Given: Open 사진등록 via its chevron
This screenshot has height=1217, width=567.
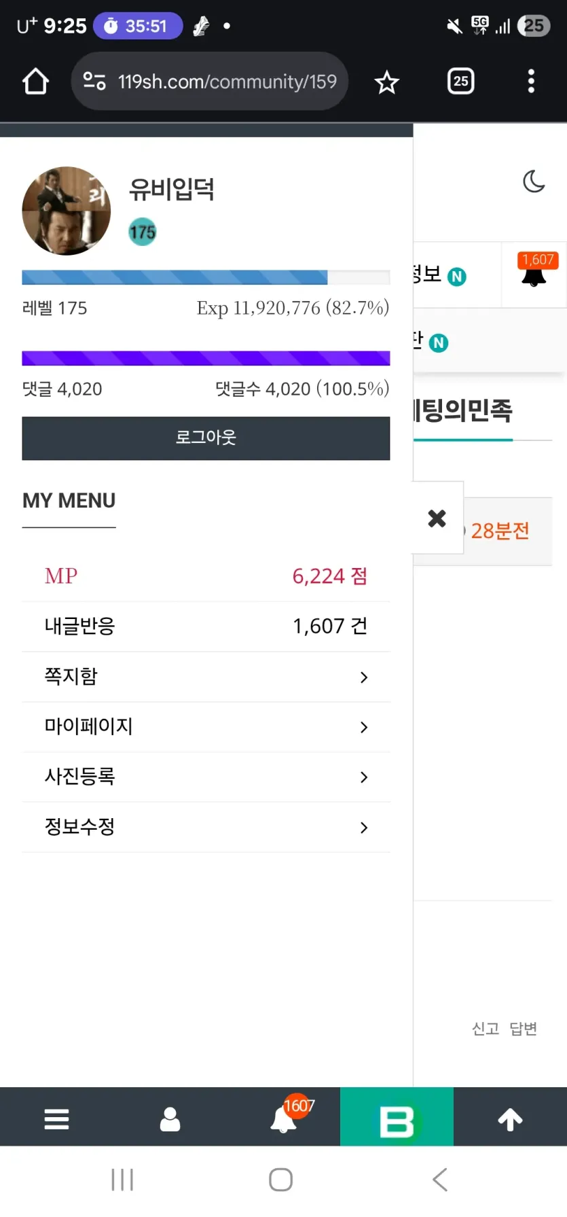Looking at the screenshot, I should pos(364,777).
